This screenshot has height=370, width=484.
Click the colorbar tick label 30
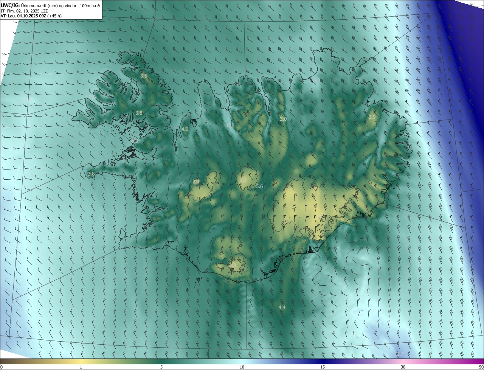pyautogui.click(x=403, y=367)
